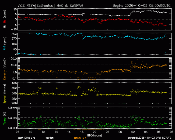The image size is (175, 140).
Task: Click the '1.0E+04' temperature tick label
Action: point(12,128)
